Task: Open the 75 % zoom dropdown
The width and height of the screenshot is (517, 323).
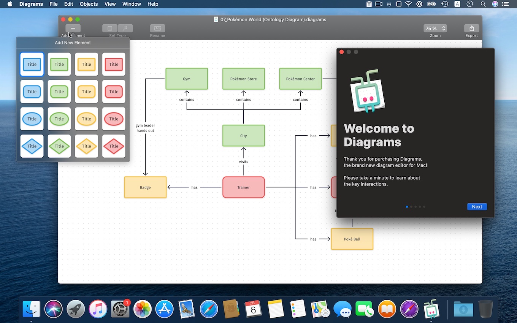Action: click(x=435, y=28)
